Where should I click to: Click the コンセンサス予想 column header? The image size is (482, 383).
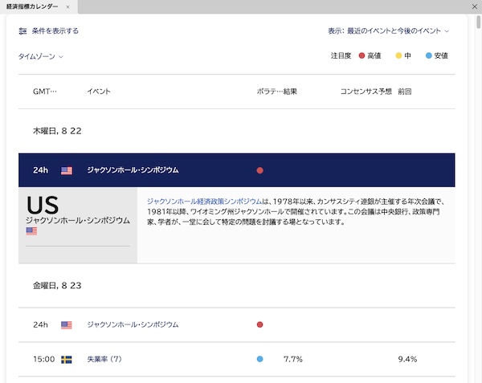(x=366, y=92)
